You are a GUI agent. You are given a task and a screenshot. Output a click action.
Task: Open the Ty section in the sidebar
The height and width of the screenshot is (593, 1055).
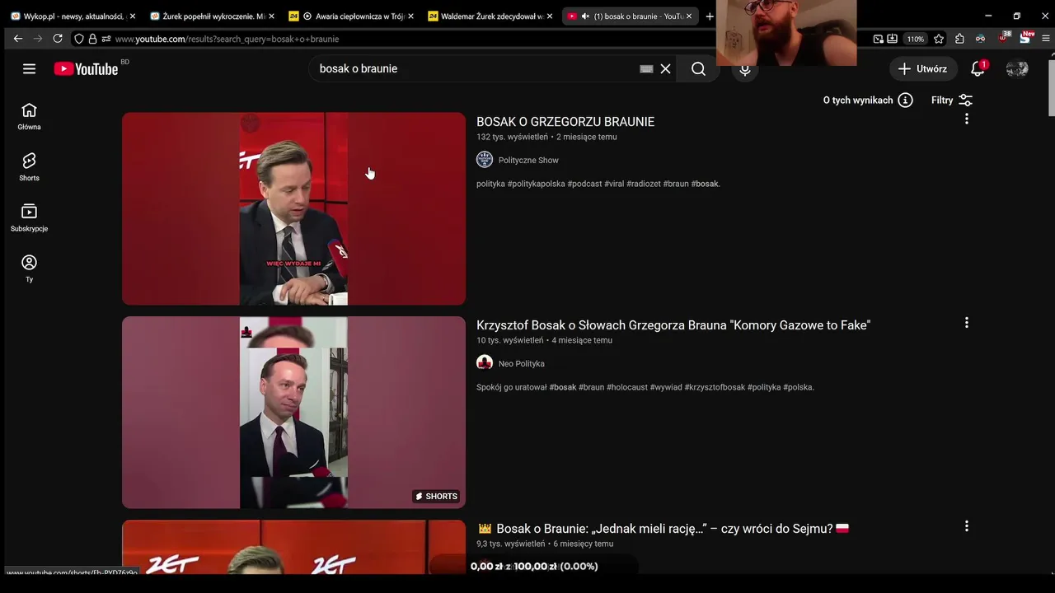click(x=29, y=268)
